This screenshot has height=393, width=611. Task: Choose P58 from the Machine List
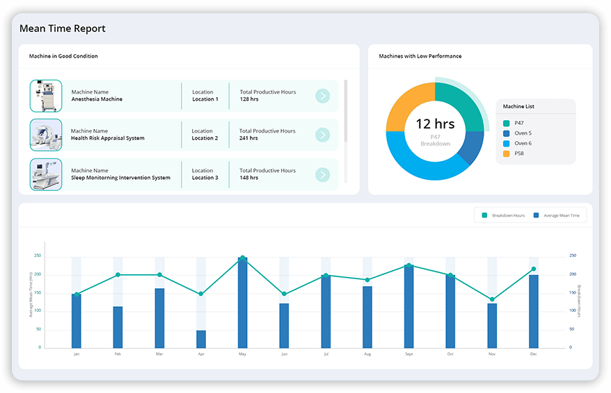tap(518, 153)
